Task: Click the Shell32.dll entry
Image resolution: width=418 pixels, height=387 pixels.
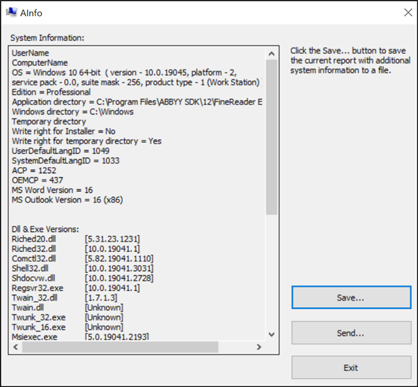Action: tap(30, 269)
